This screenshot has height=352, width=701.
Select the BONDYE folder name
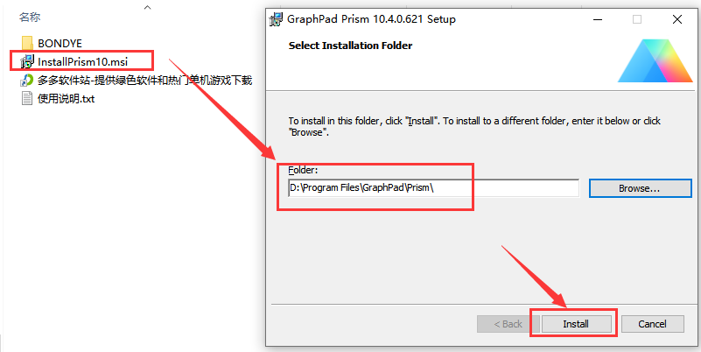click(60, 43)
